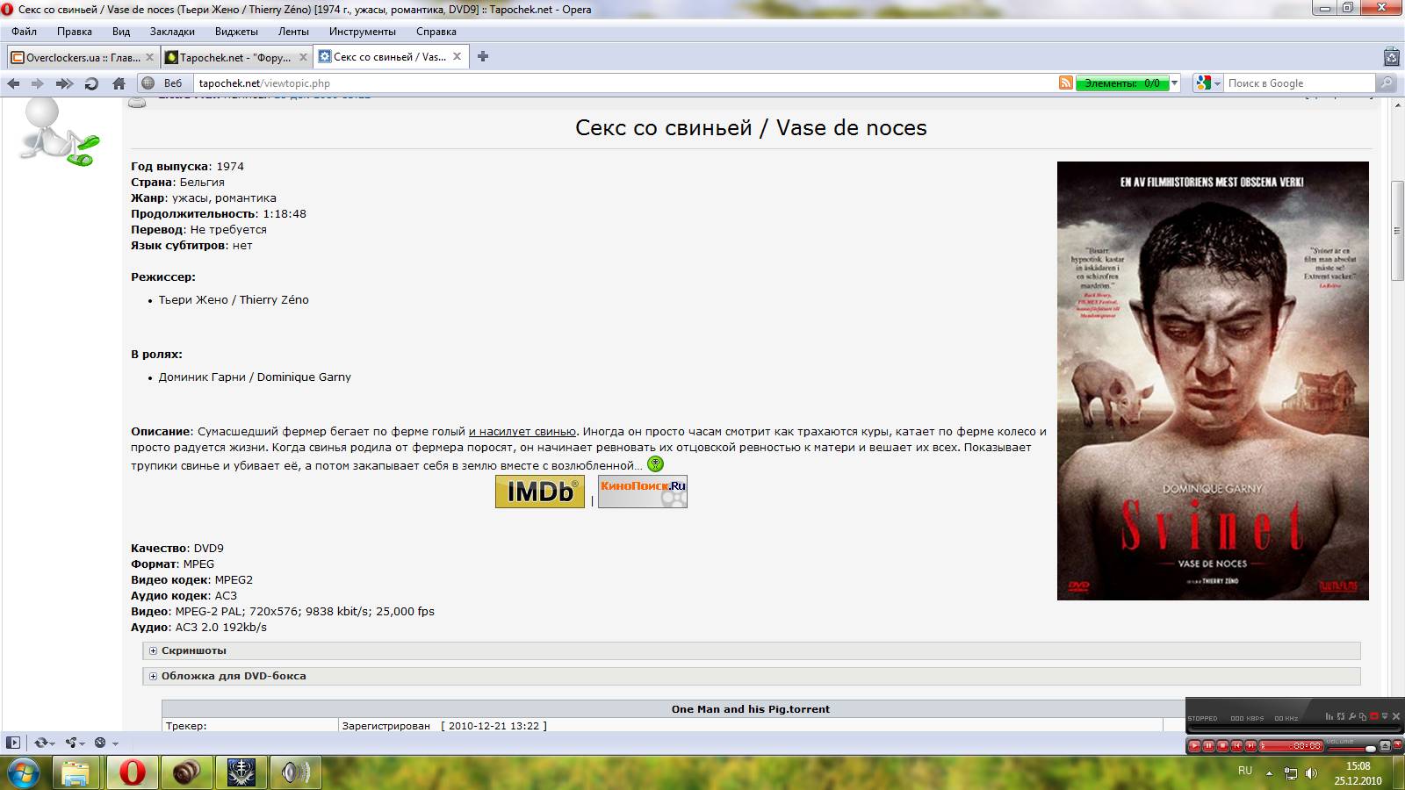The image size is (1405, 790).
Task: Open the КиноПоиск.Ru link button
Action: pyautogui.click(x=643, y=492)
